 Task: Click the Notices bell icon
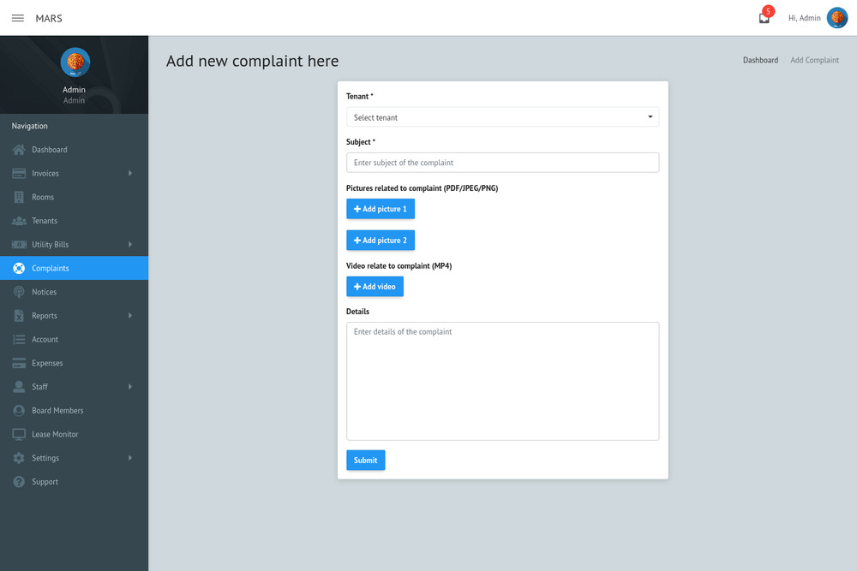[18, 291]
